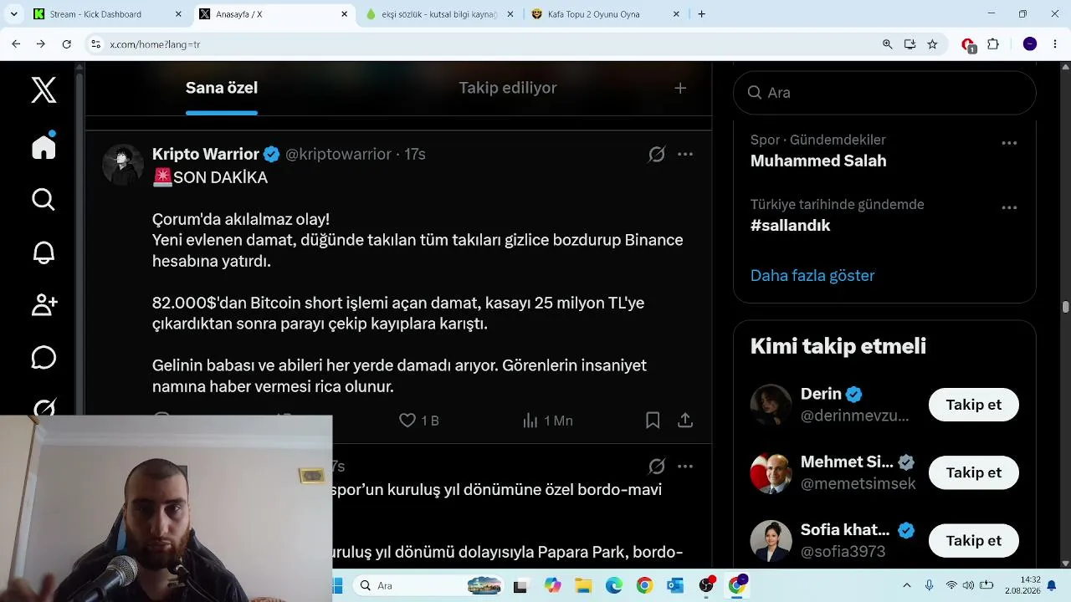The image size is (1071, 602).
Task: Add a new timeline tab with plus icon
Action: coord(680,88)
